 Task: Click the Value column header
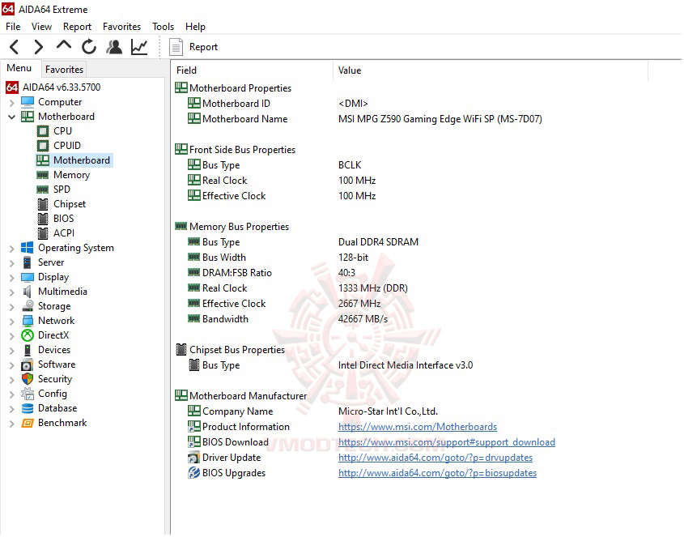point(491,70)
